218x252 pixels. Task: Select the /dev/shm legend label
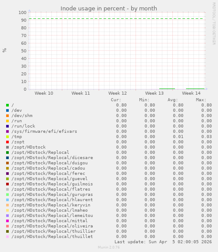pyautogui.click(x=22, y=116)
